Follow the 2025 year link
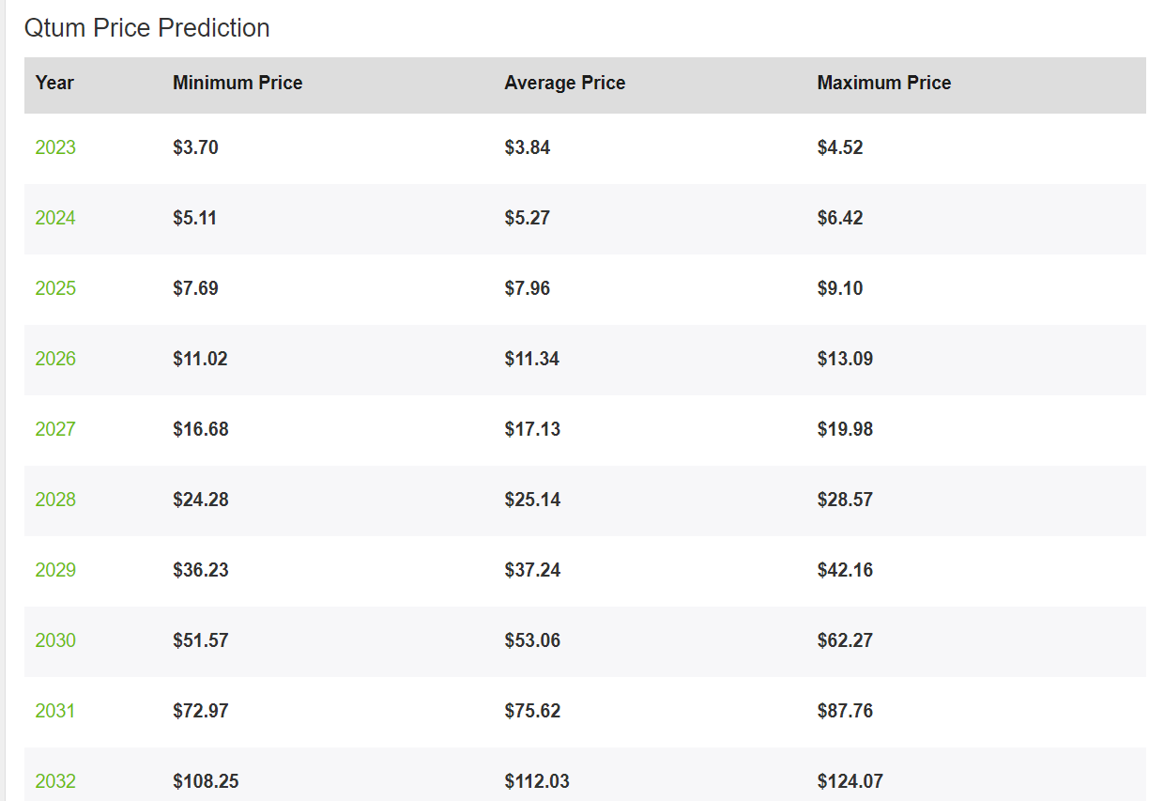Screen dimensions: 1149x801 coord(55,288)
